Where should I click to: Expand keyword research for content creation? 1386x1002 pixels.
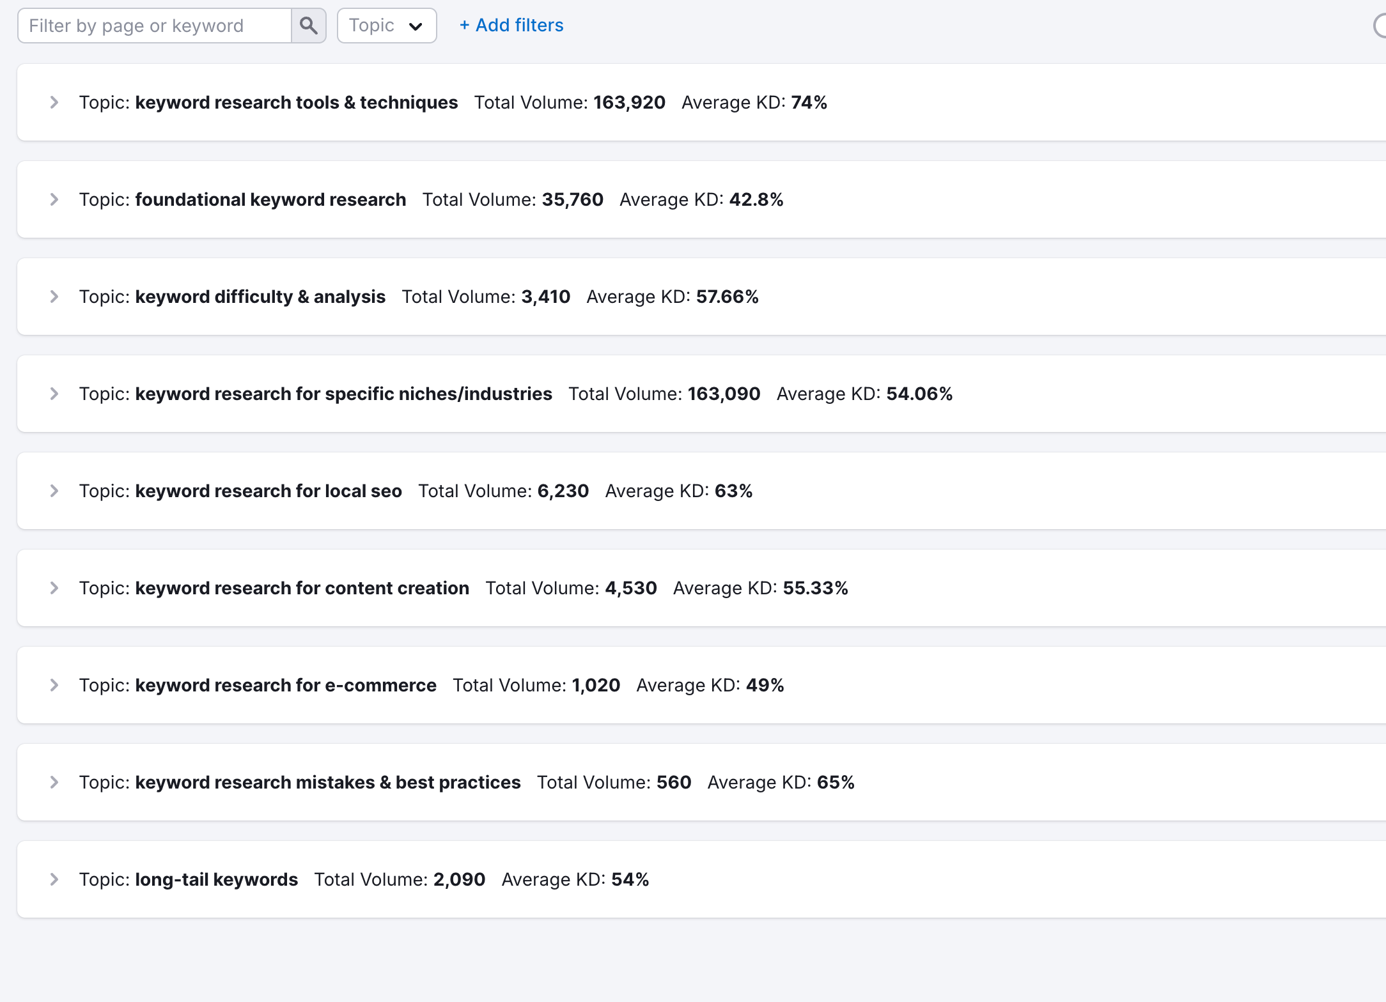(54, 588)
